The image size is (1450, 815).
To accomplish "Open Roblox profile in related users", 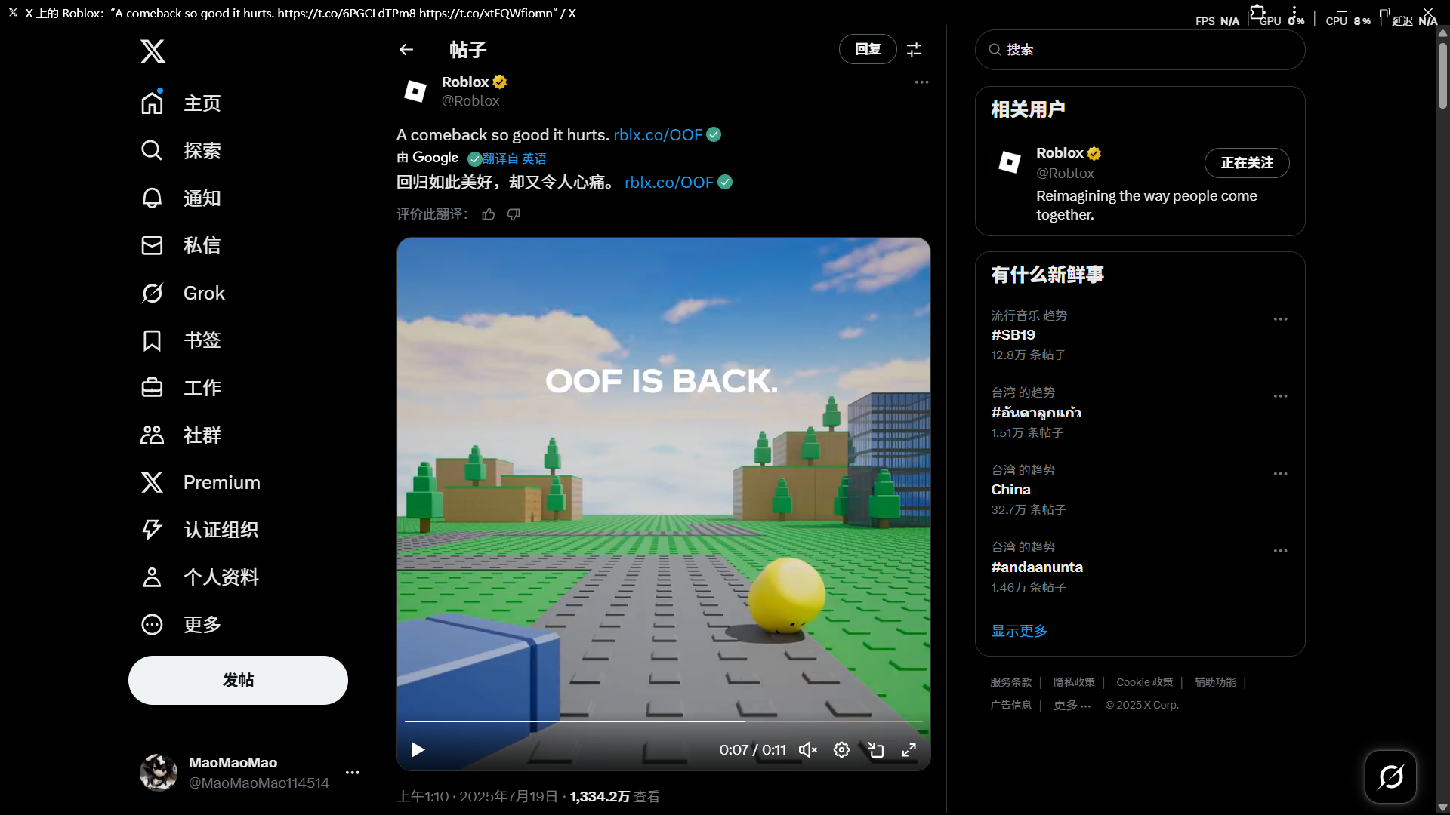I will [1060, 153].
